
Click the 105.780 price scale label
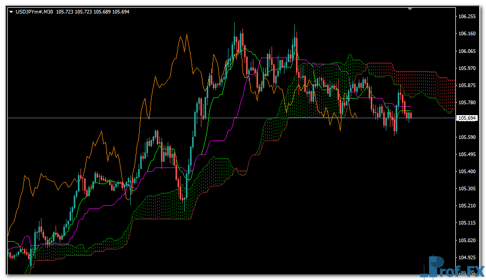pyautogui.click(x=468, y=103)
